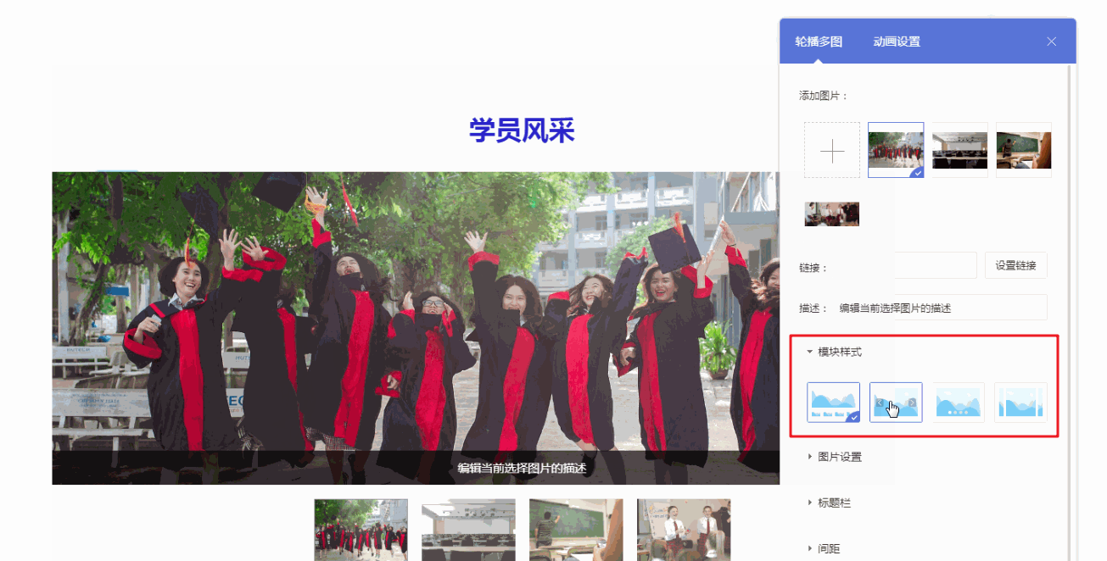Choose the dot-indicator module style
This screenshot has width=1107, height=561.
pyautogui.click(x=959, y=403)
